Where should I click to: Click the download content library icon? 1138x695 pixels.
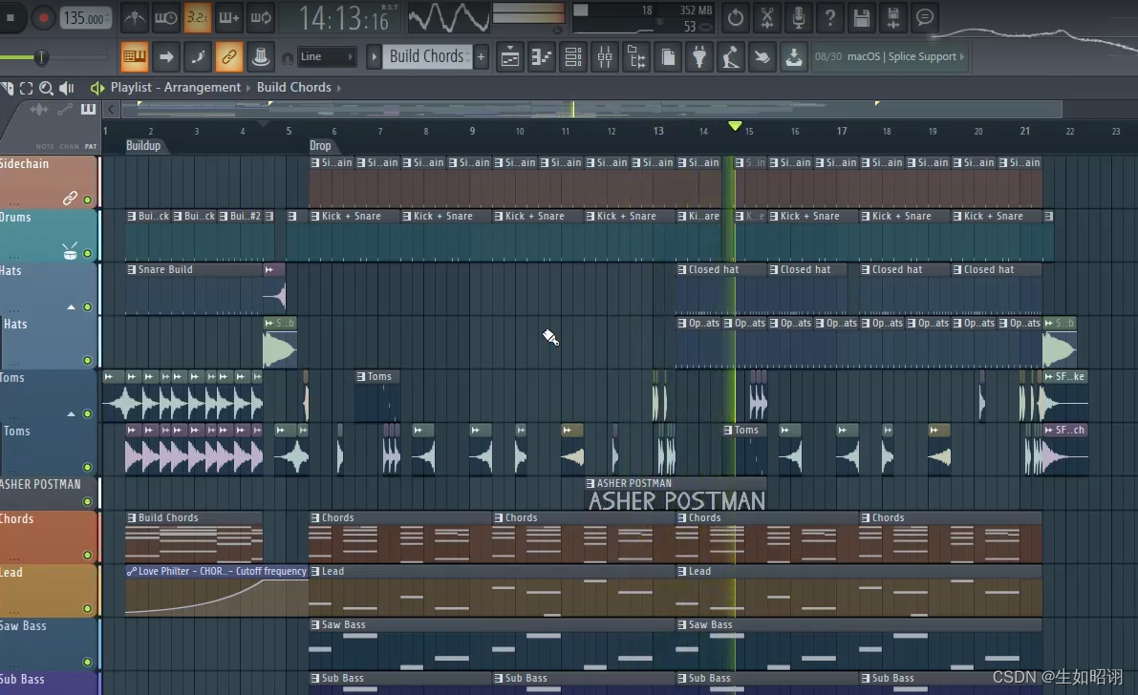click(x=794, y=56)
